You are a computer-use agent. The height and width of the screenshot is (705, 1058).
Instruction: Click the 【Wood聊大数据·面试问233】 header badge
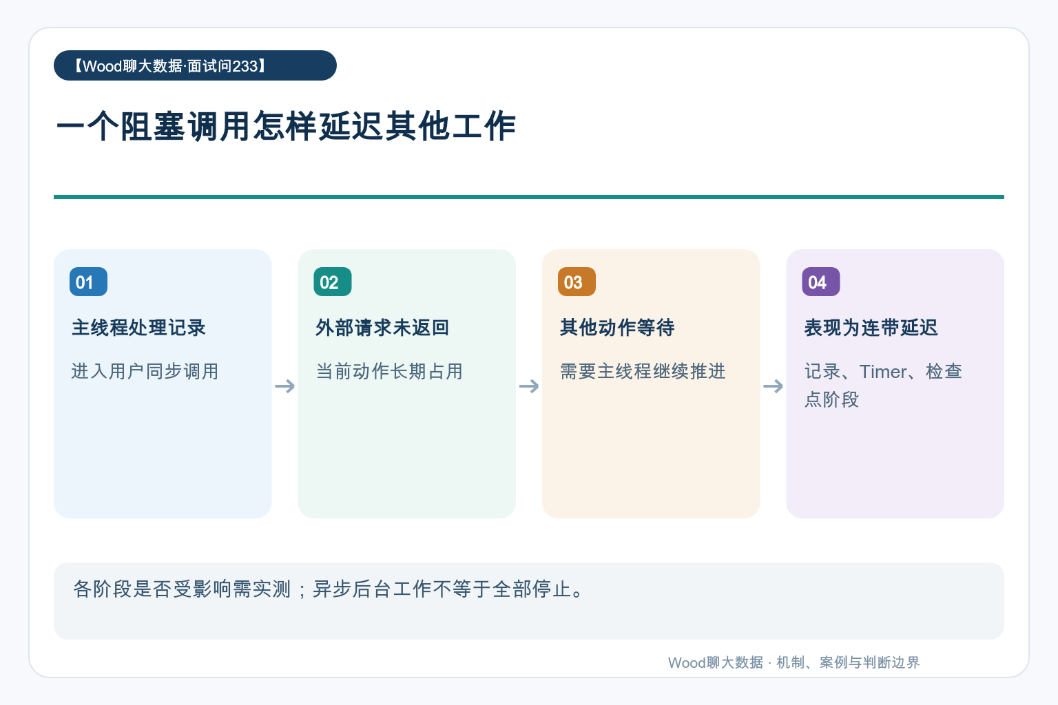click(x=195, y=65)
